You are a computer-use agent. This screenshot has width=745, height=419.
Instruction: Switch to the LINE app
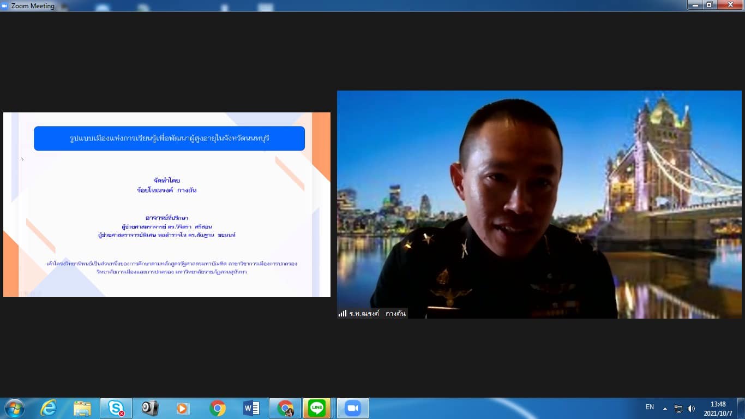[x=317, y=408]
